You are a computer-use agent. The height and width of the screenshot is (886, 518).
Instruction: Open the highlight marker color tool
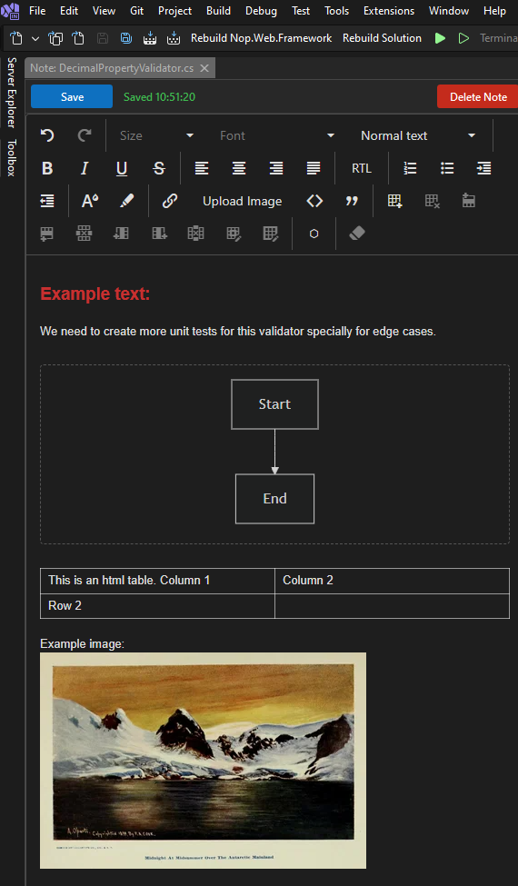(127, 201)
